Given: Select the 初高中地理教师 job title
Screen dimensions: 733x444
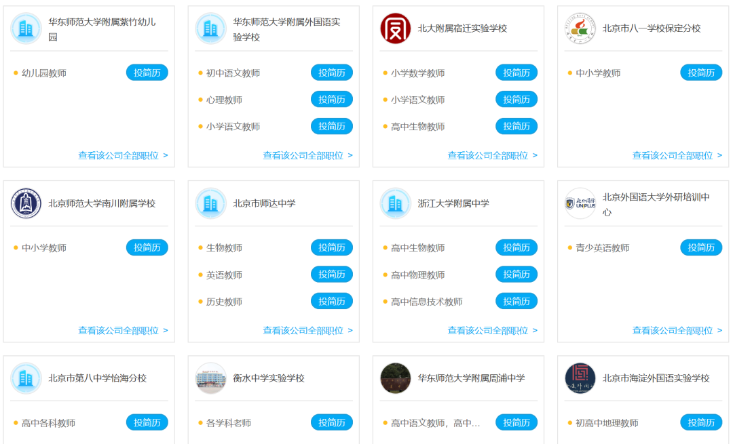Looking at the screenshot, I should click(x=607, y=423).
